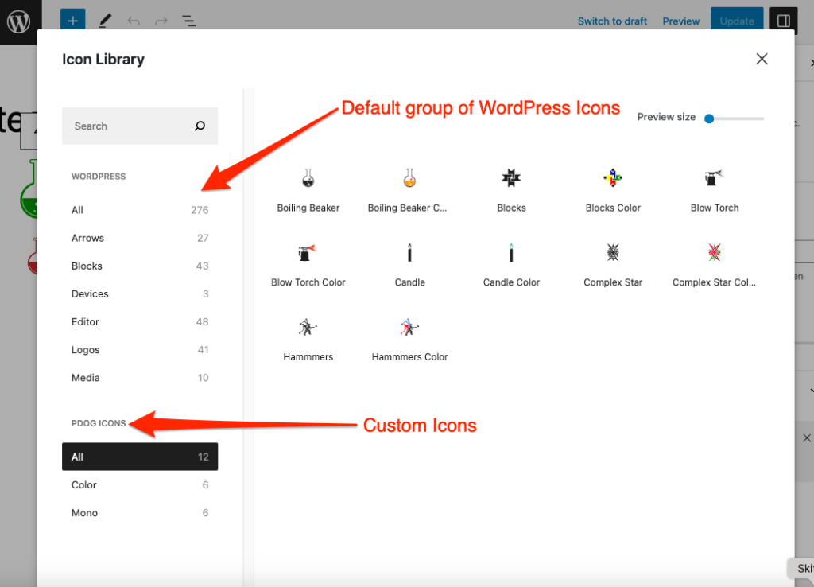Click the Switch to draft link
Screen dimensions: 814x587
click(x=612, y=21)
